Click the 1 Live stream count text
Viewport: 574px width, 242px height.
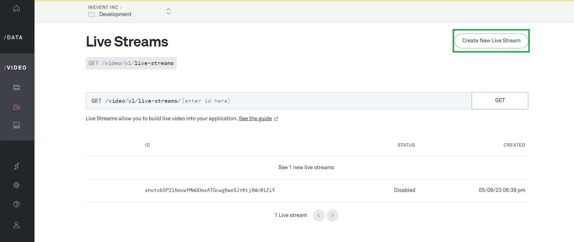pos(291,215)
